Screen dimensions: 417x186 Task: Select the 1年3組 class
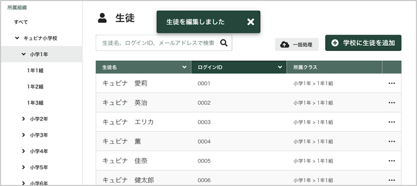point(35,103)
